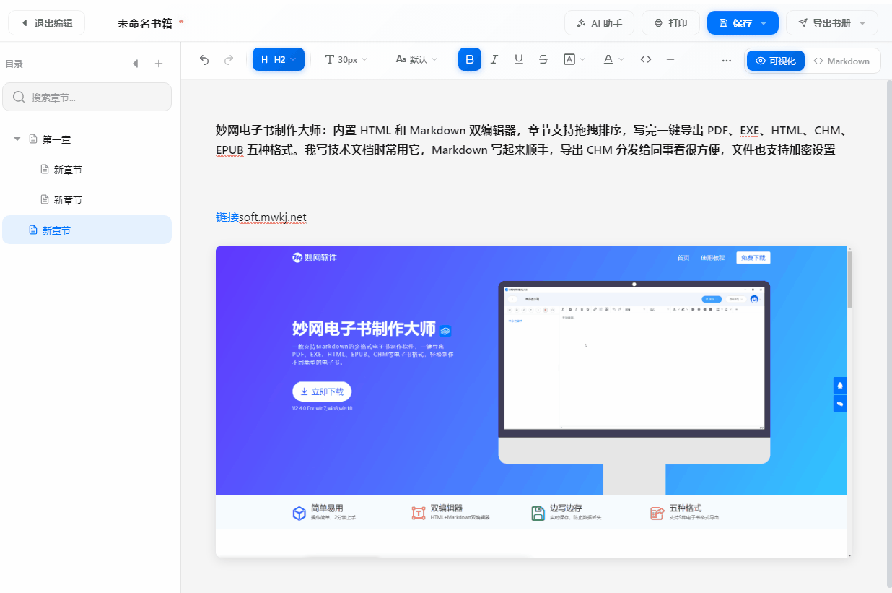This screenshot has width=892, height=593.
Task: Open text background color dropdown
Action: pos(574,59)
